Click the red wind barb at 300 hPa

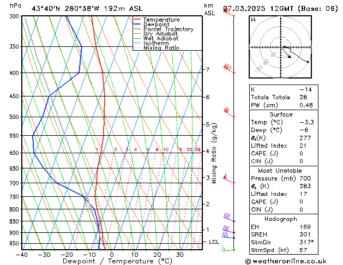click(229, 13)
